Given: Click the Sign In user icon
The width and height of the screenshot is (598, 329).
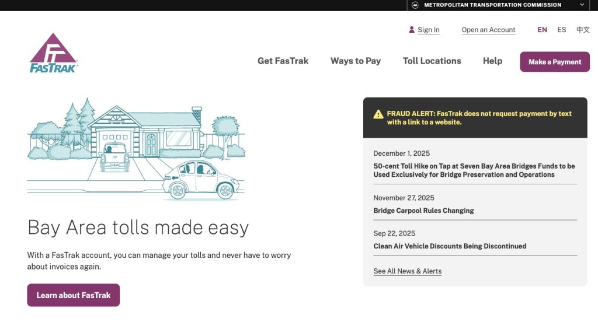Looking at the screenshot, I should pyautogui.click(x=412, y=30).
